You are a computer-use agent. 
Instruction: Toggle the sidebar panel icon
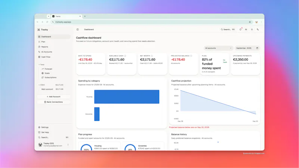[78, 29]
